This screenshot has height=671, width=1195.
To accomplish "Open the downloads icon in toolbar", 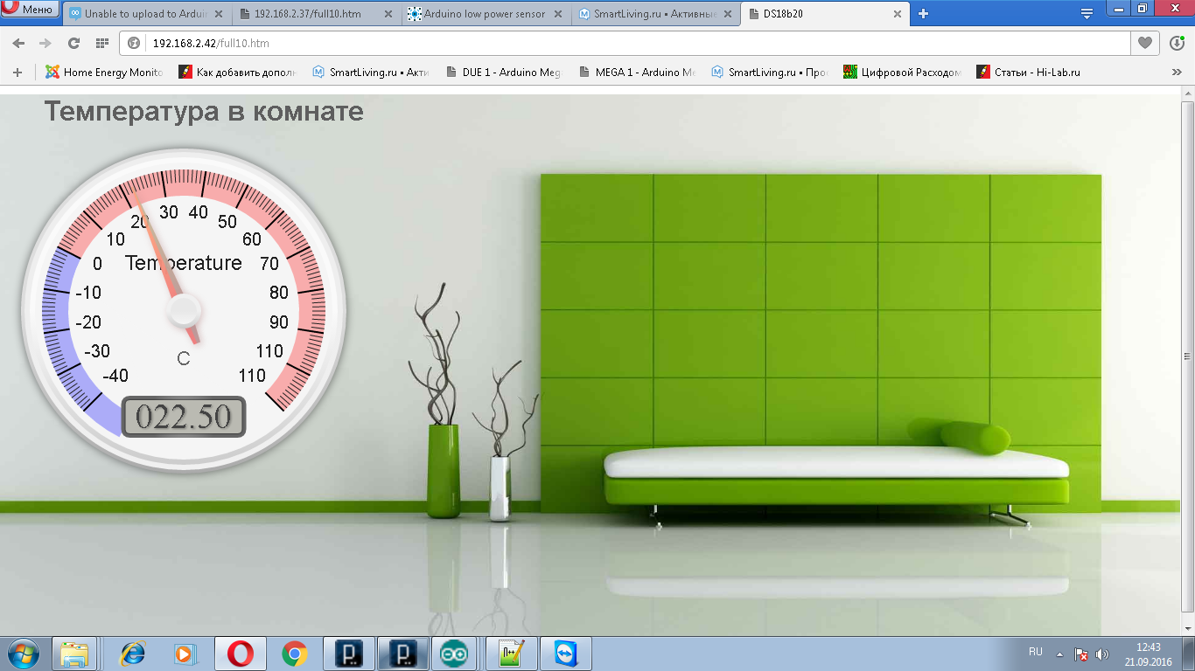I will [x=1177, y=43].
